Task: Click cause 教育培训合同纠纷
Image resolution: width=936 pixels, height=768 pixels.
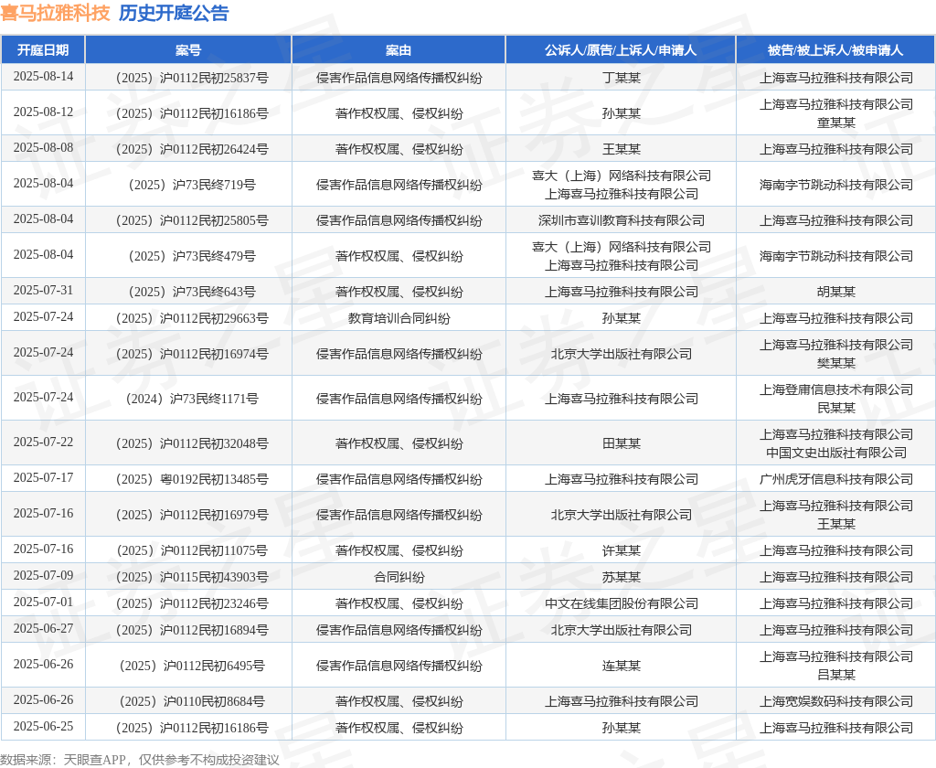Action: click(x=399, y=318)
